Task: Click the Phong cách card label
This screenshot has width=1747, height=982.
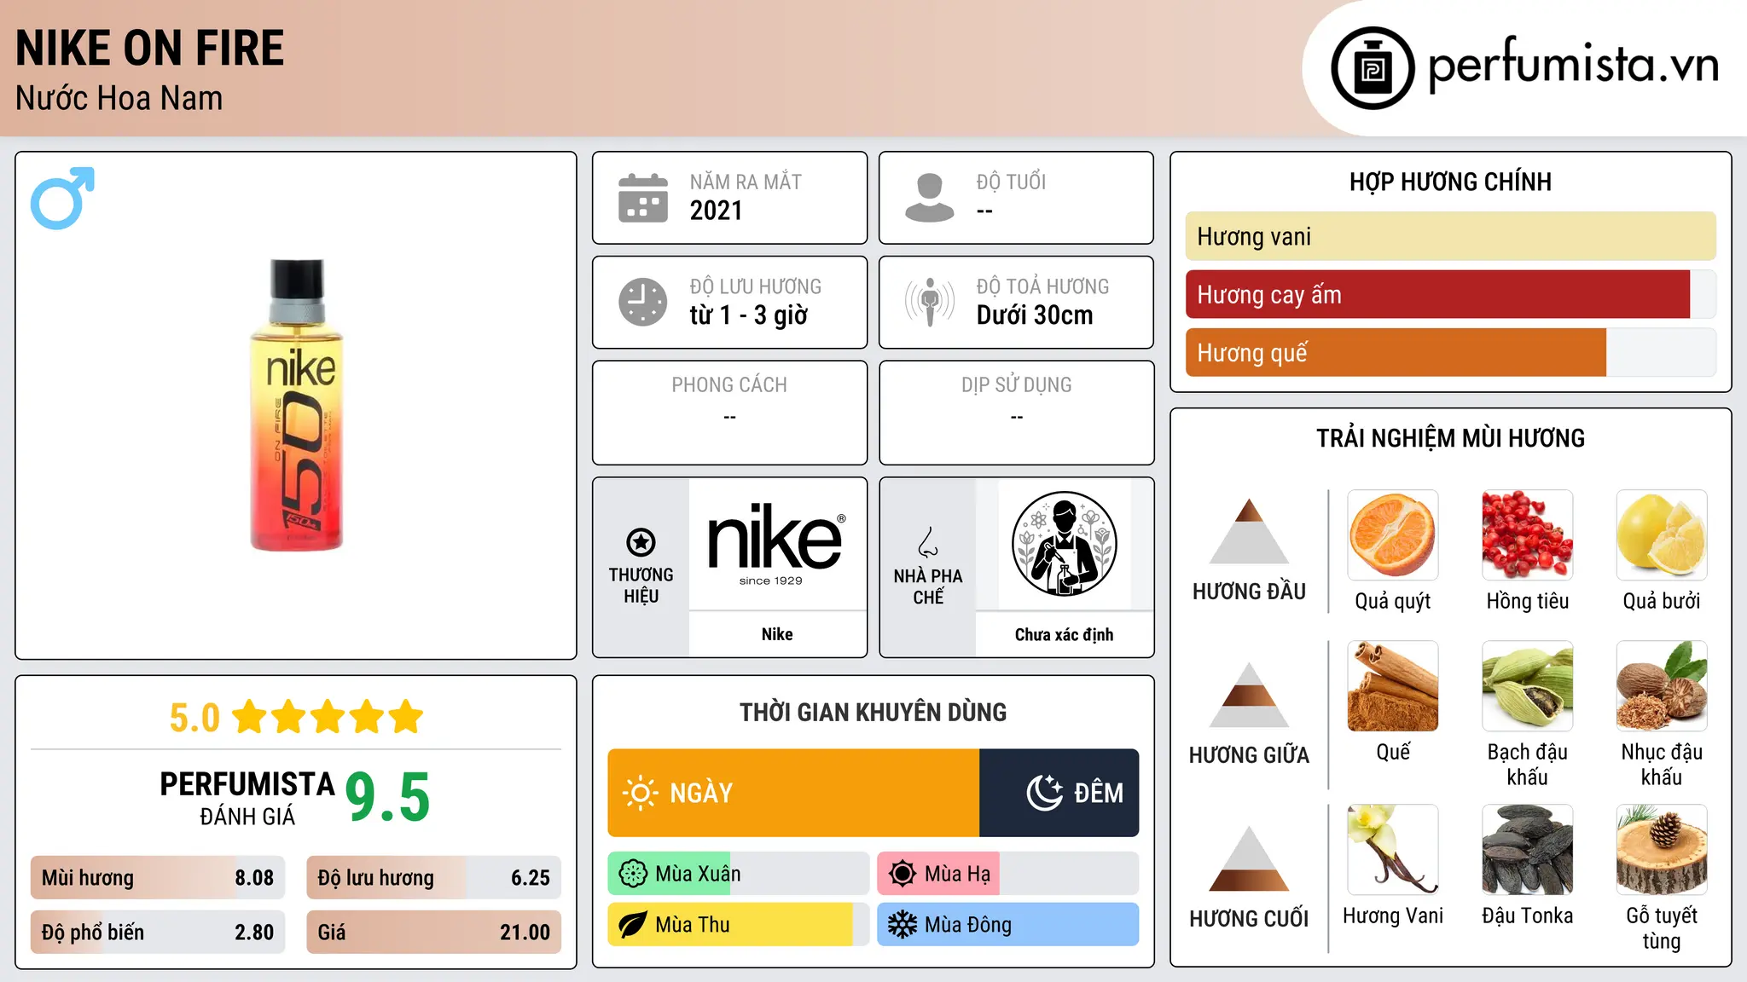Action: tap(729, 384)
